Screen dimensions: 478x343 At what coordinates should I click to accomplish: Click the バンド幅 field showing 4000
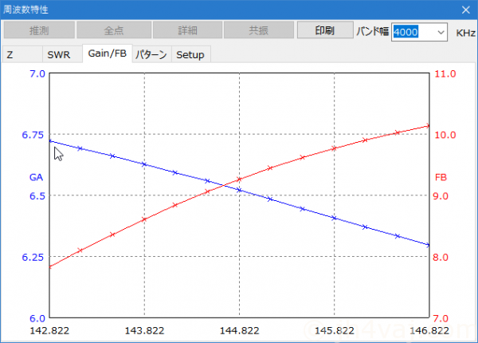click(x=413, y=32)
